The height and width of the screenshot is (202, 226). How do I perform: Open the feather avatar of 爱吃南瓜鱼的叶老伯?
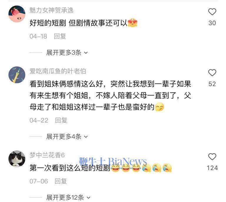[17, 75]
